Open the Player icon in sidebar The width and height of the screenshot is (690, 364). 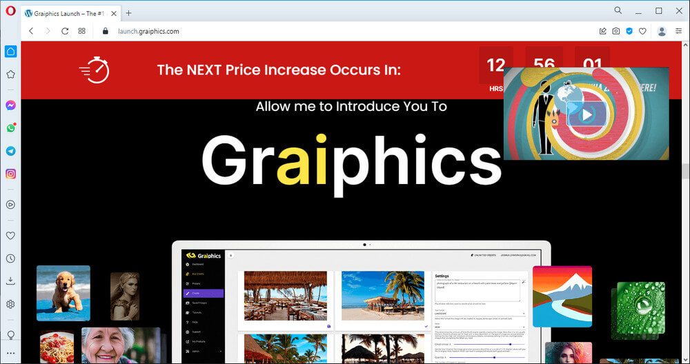click(x=10, y=205)
